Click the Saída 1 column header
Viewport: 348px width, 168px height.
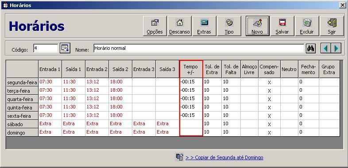click(73, 69)
